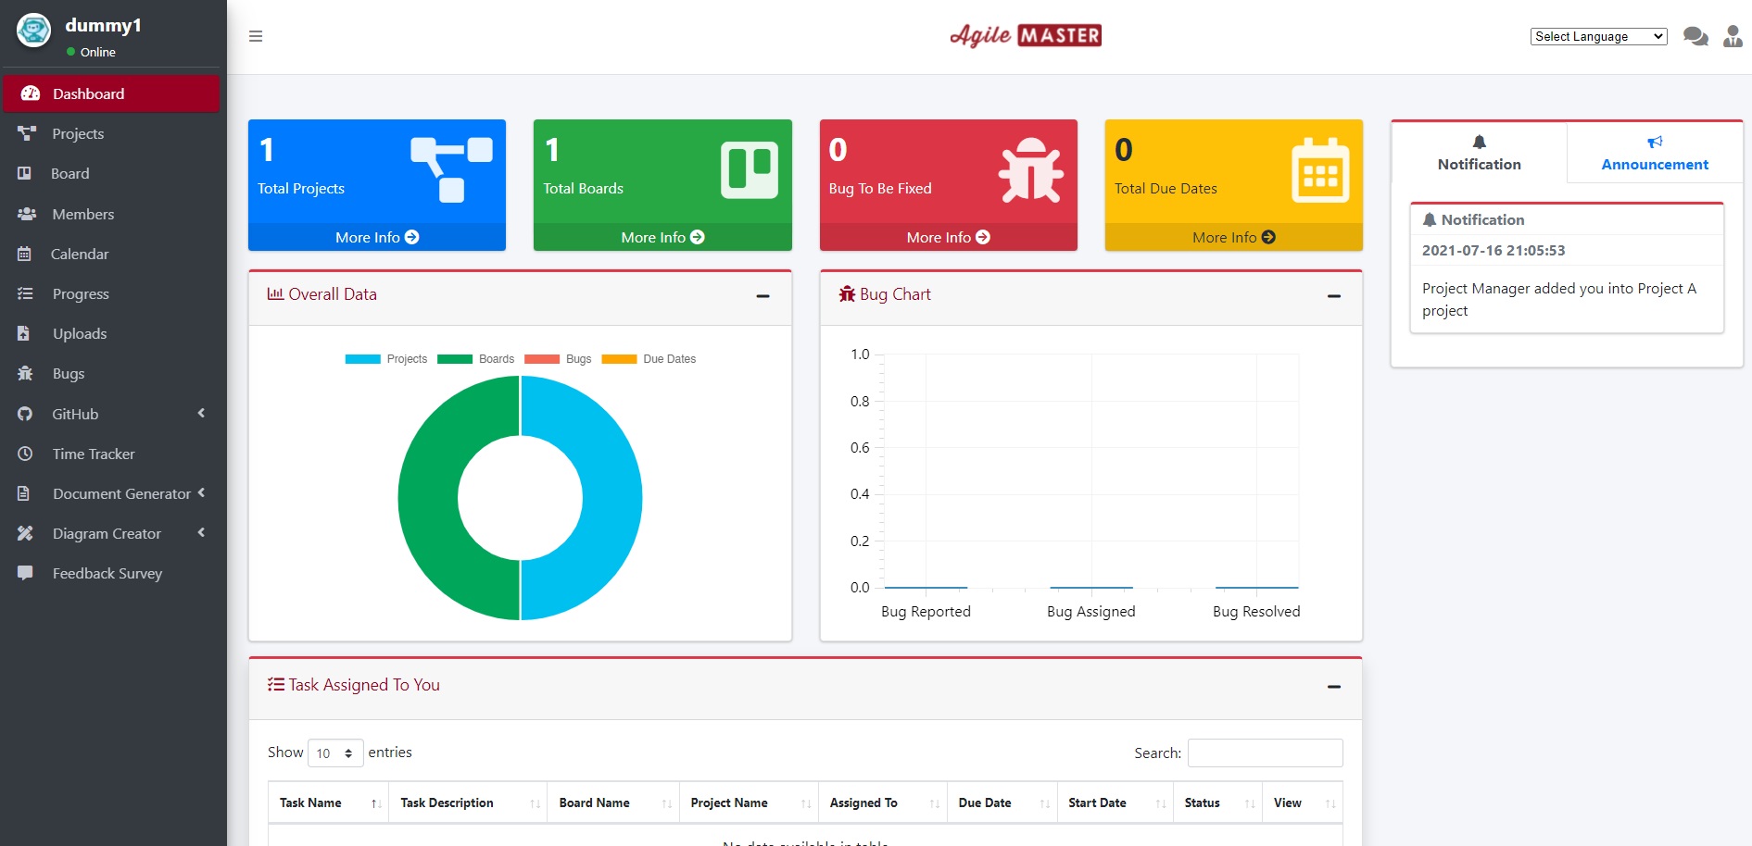Sort table by Assigned To column
The image size is (1752, 846).
point(883,802)
